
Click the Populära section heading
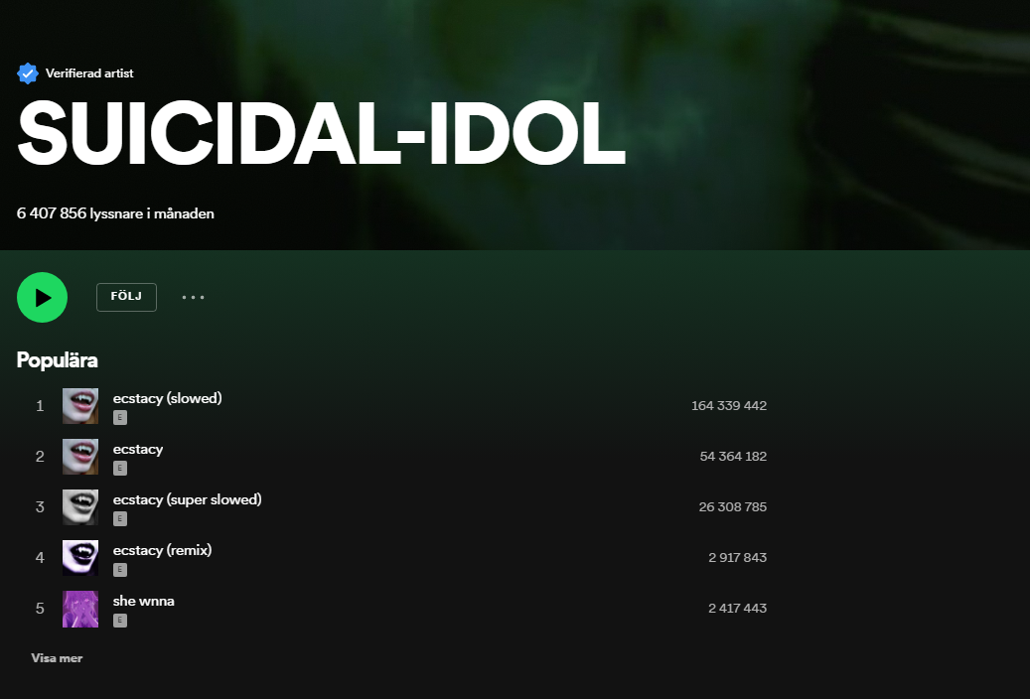[x=57, y=360]
